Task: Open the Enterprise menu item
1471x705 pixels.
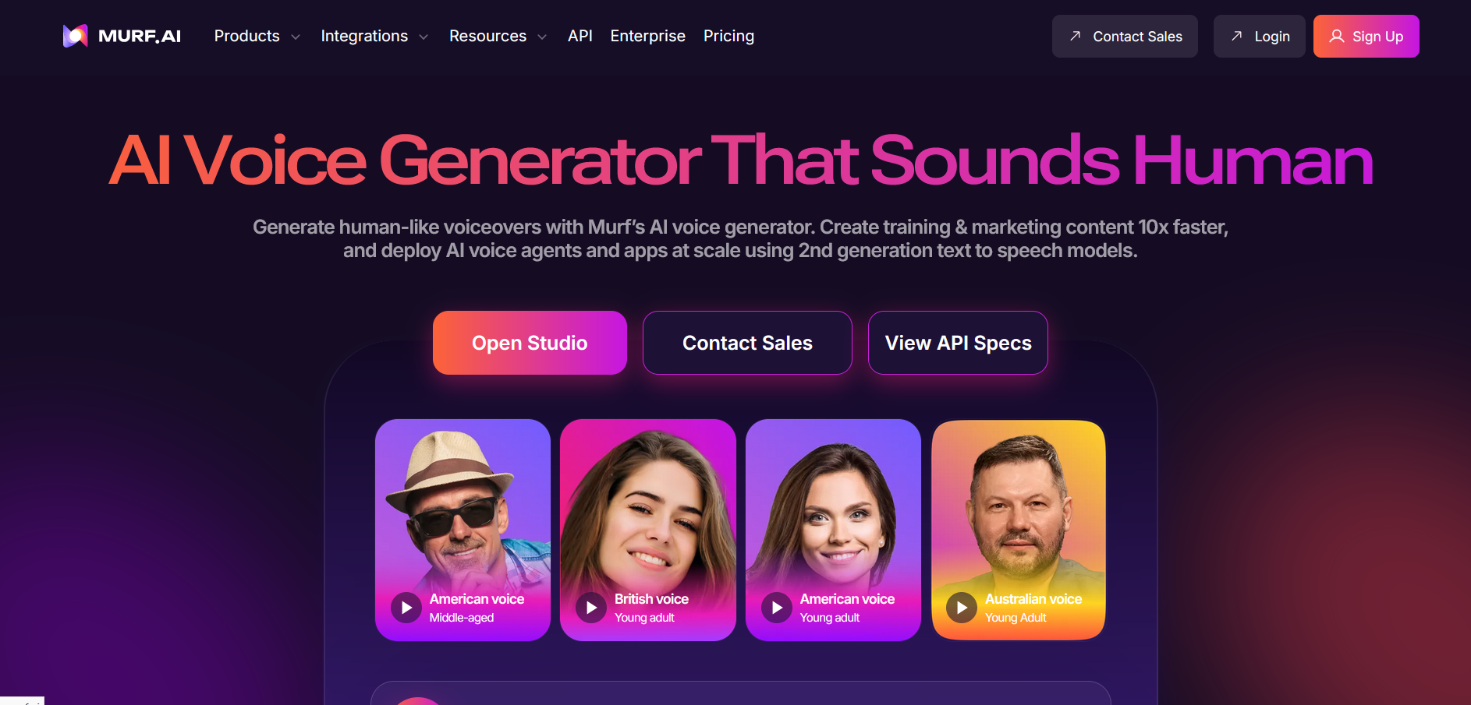Action: click(x=647, y=36)
